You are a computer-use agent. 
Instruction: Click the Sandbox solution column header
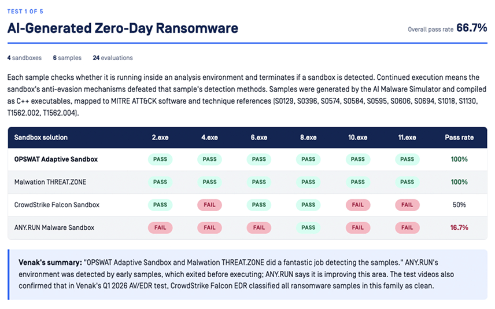[x=40, y=138]
